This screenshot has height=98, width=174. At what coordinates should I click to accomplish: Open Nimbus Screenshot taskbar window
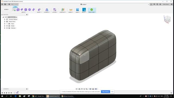click(67, 96)
